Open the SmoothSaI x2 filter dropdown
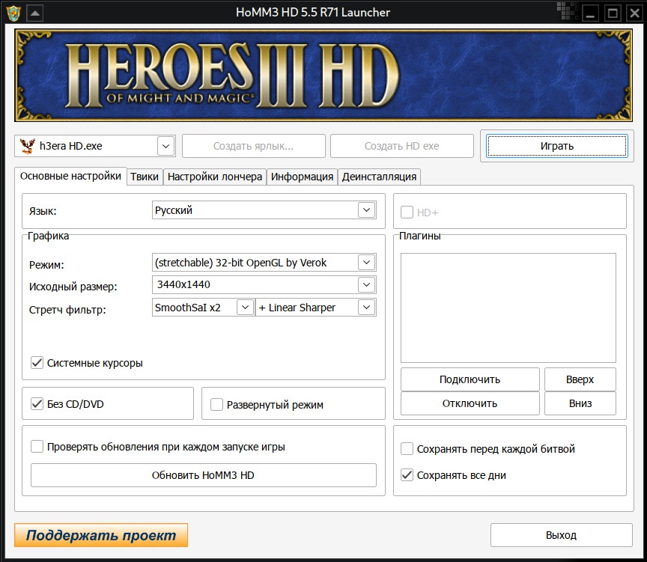 point(245,307)
